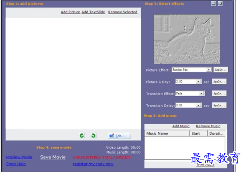Image resolution: width=244 pixels, height=172 pixels.
Task: Apply the Transition Delay setting
Action: pyautogui.click(x=219, y=105)
